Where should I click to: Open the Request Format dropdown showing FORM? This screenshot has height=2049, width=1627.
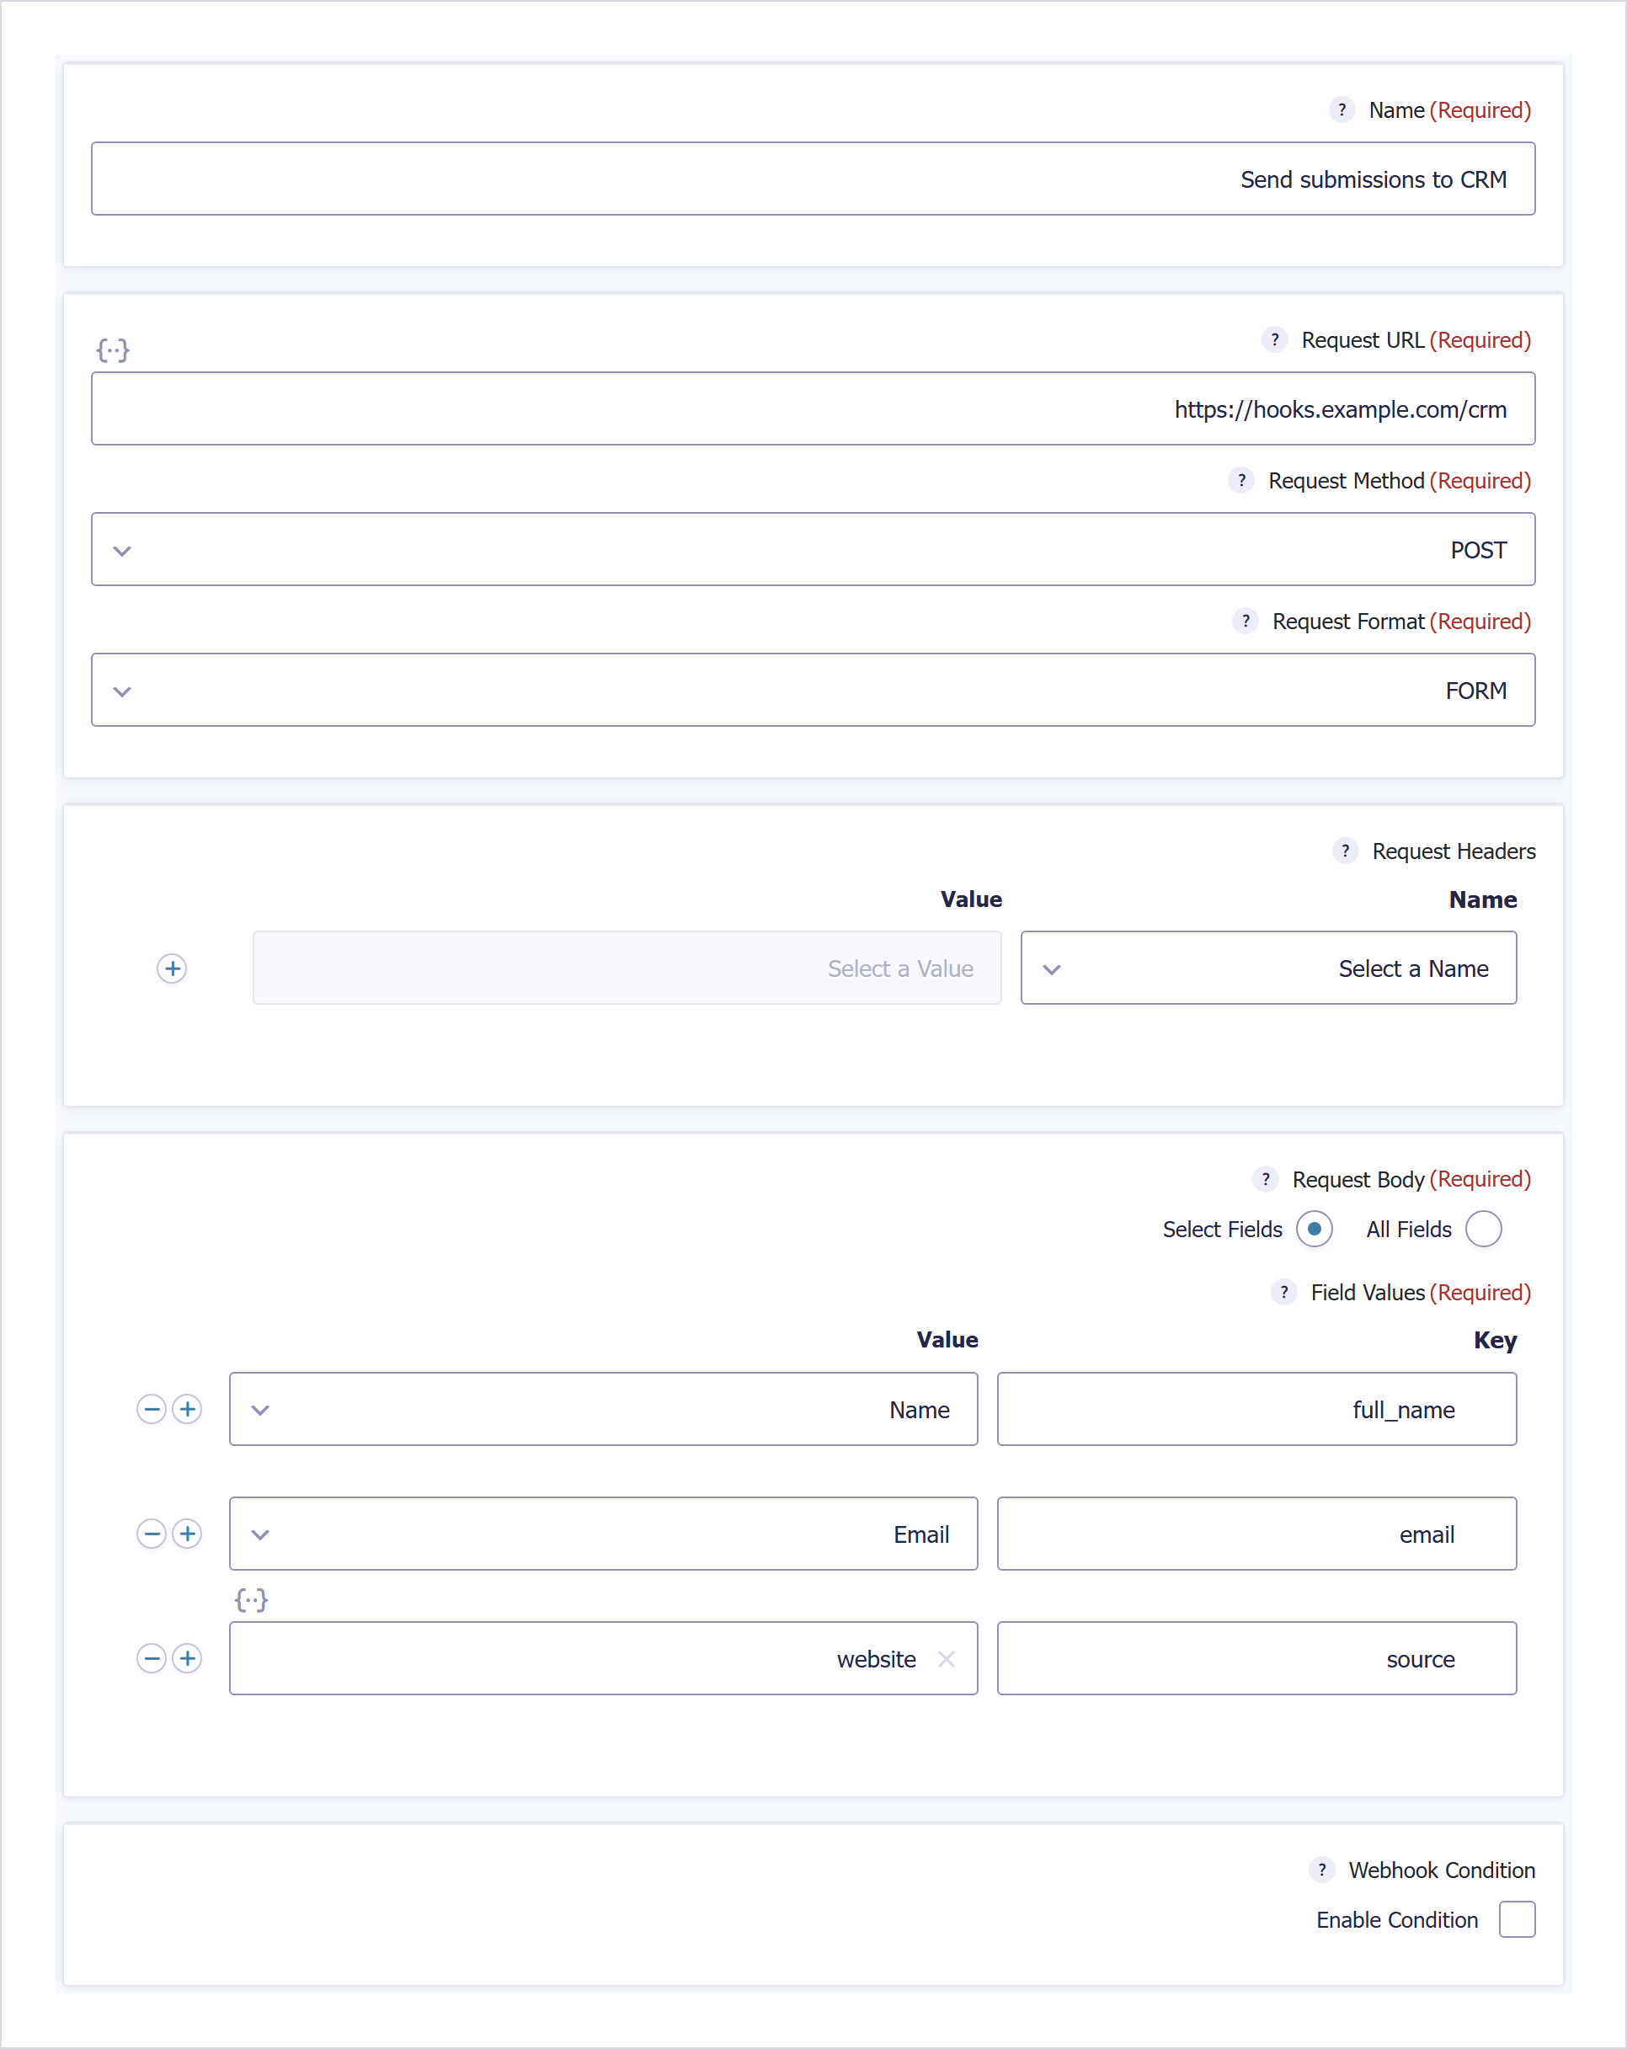[x=813, y=690]
